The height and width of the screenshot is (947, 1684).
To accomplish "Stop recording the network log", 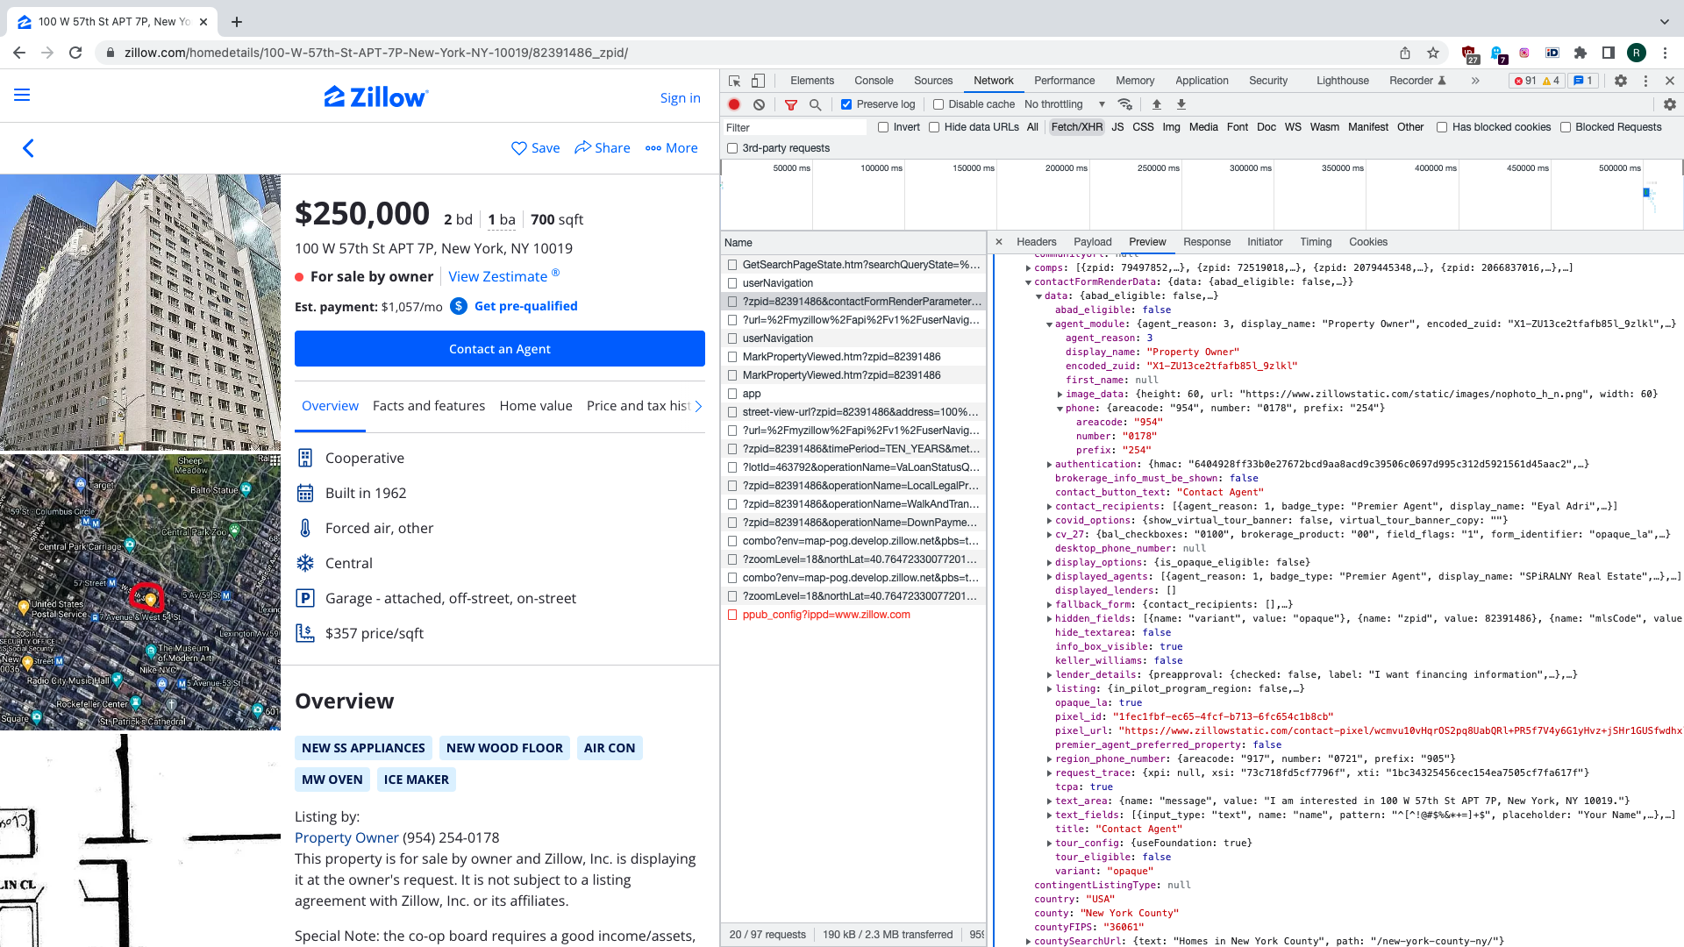I will [x=734, y=104].
